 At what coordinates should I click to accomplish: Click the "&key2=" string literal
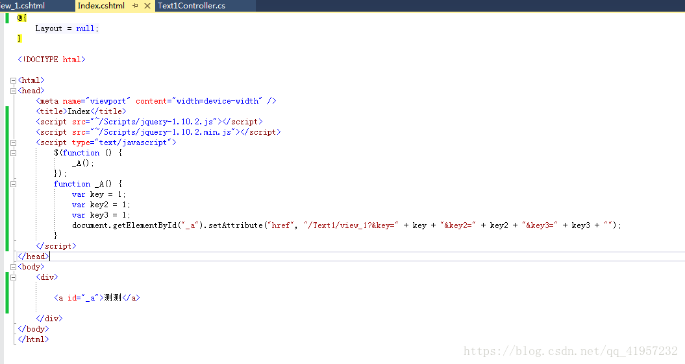[x=458, y=225]
